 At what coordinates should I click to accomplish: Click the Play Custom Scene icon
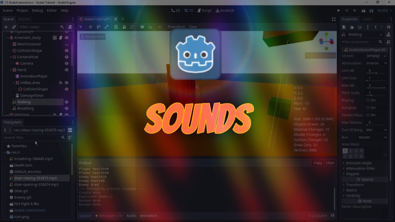click(371, 10)
